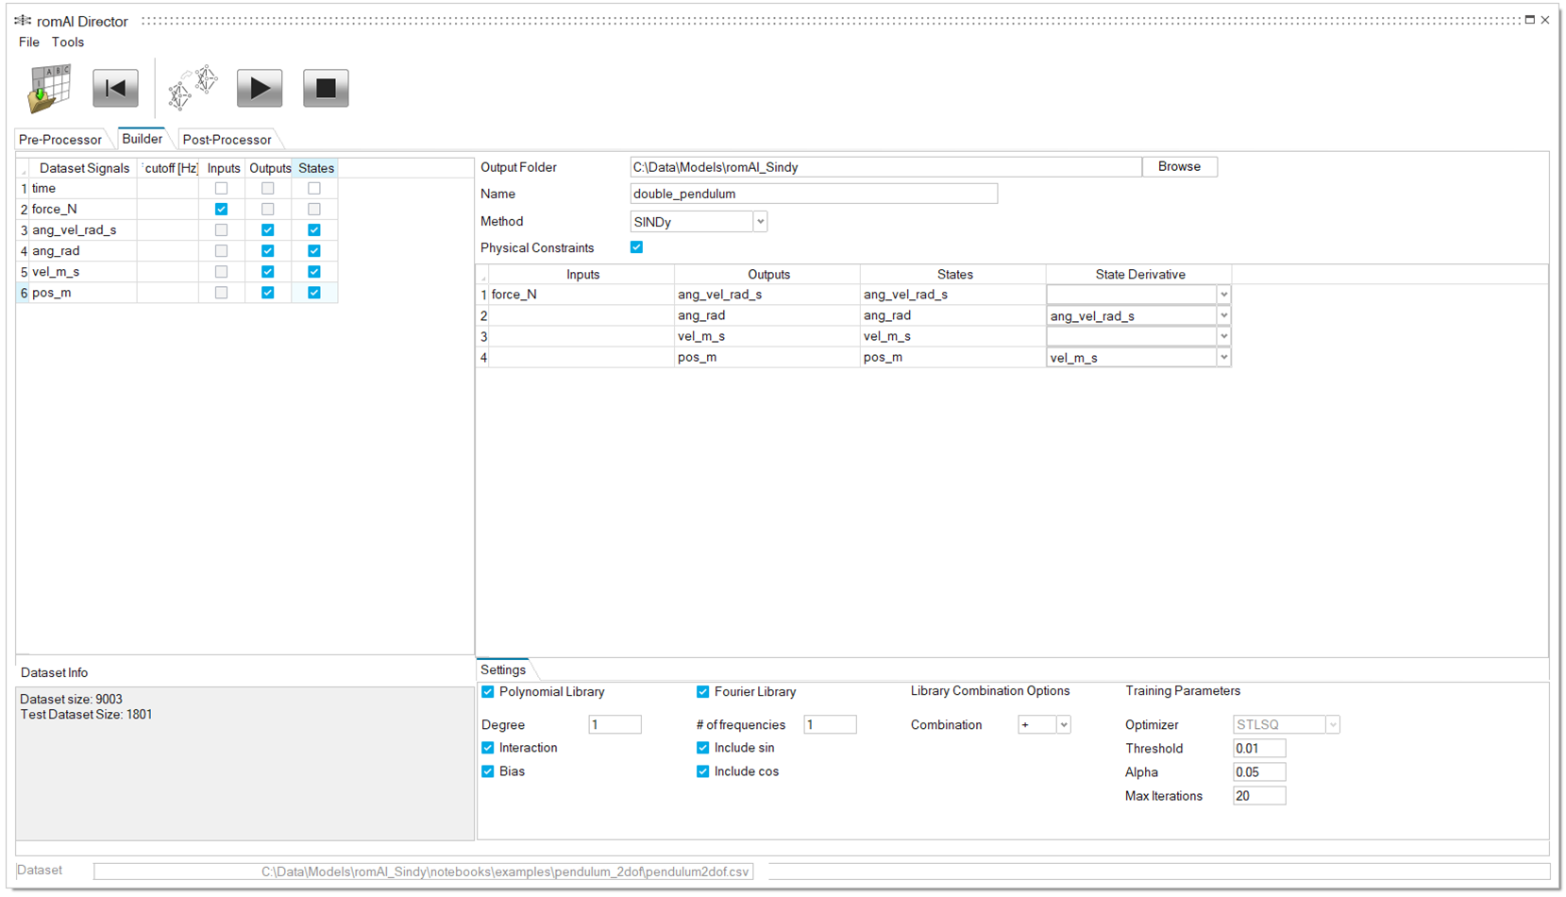The image size is (1566, 897).
Task: Open the Method SINDy dropdown
Action: (x=760, y=222)
